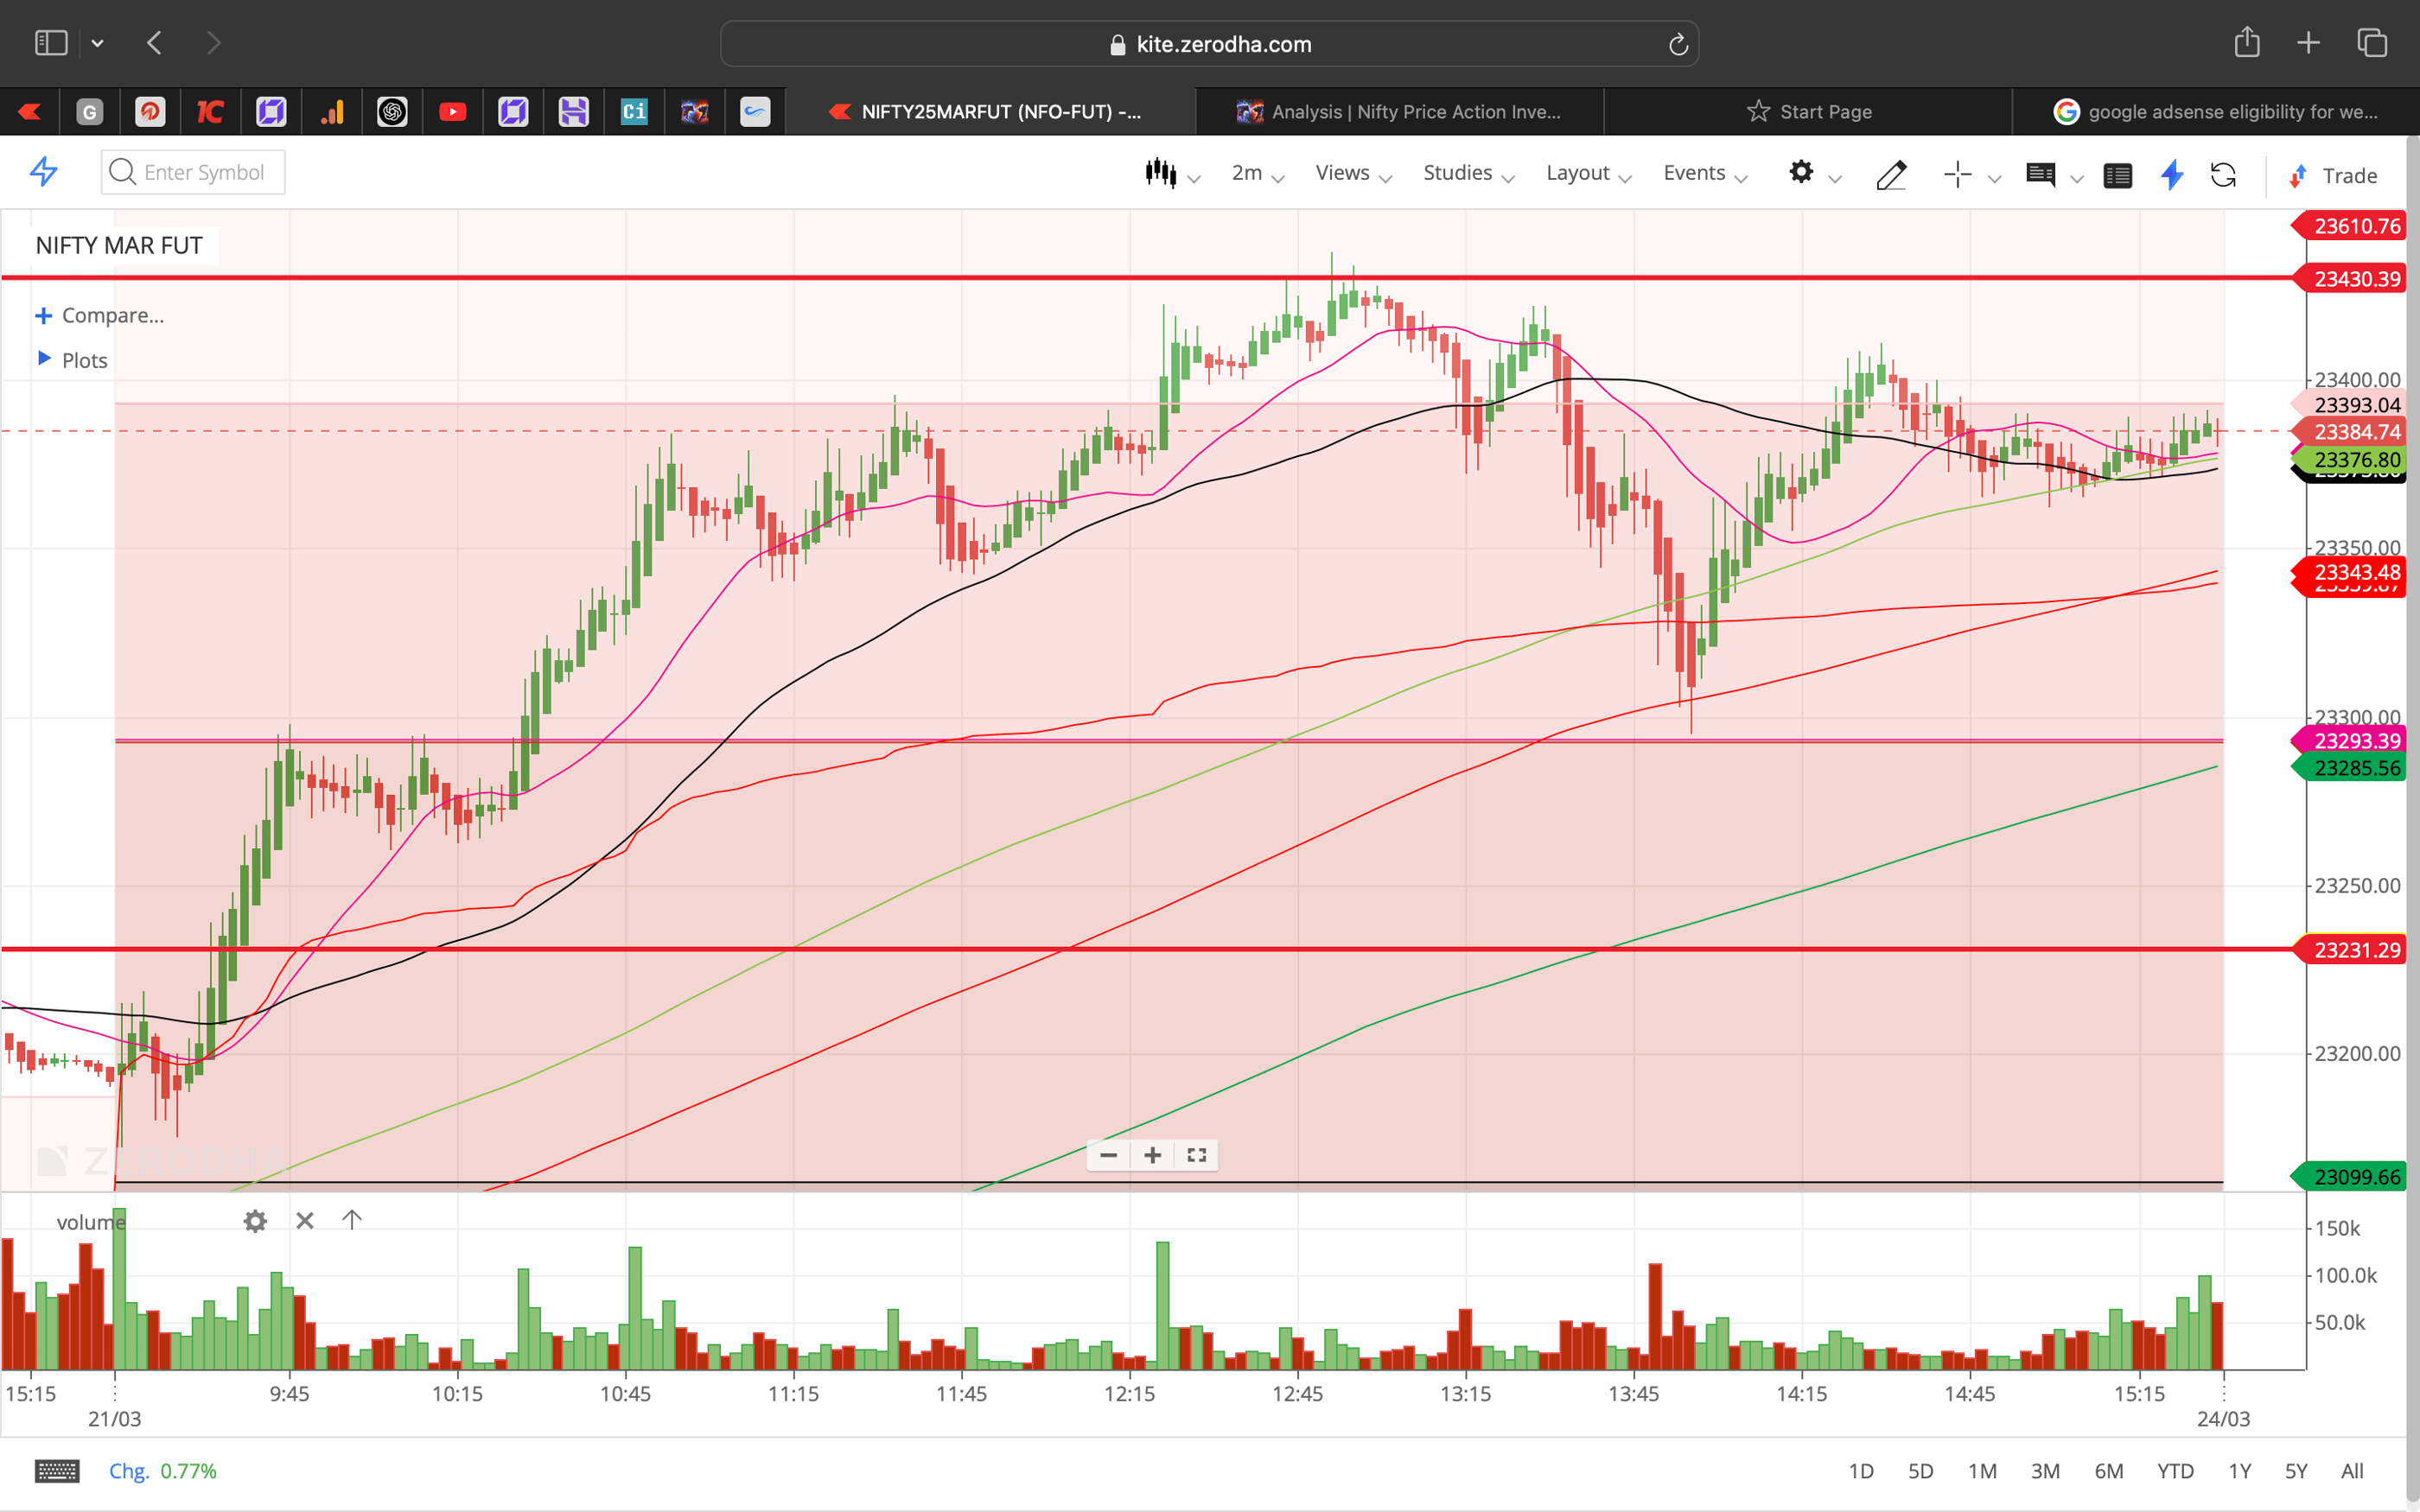Open the Events dropdown
The image size is (2420, 1512).
click(x=1695, y=172)
